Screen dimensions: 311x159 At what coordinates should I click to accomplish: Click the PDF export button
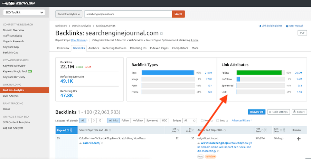tap(302, 33)
